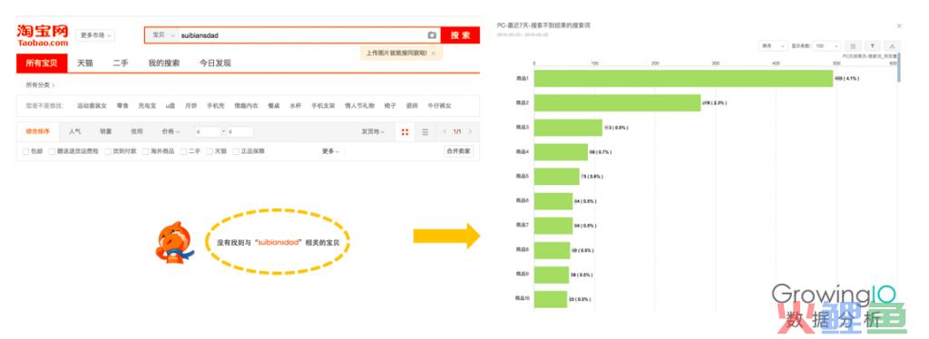Click the red 搜索 button
The height and width of the screenshot is (339, 929).
[460, 35]
